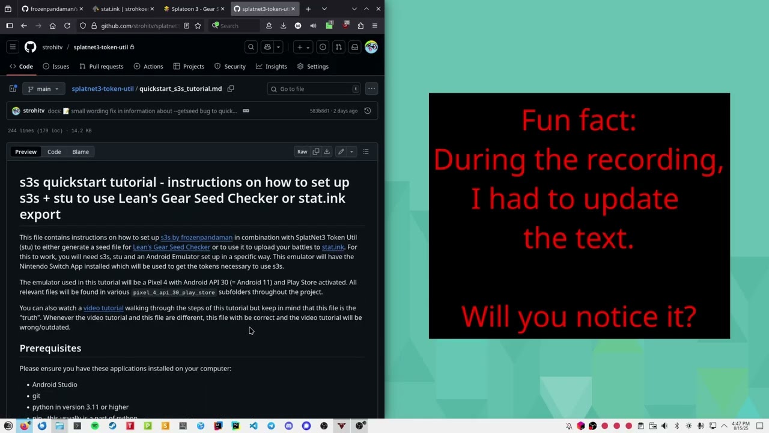Open GitHub notifications inbox icon
Screen dimensions: 769x433
pyautogui.click(x=355, y=47)
